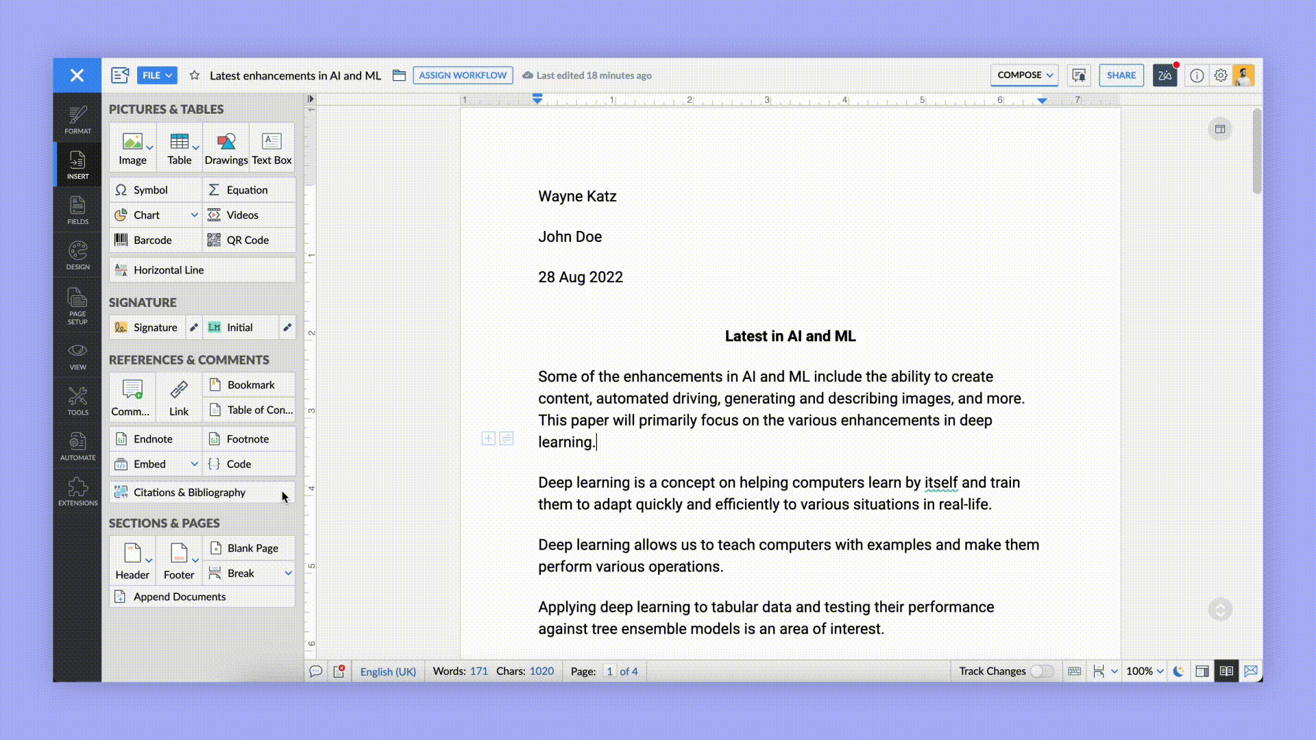Toggle Track Changes switch
Viewport: 1316px width, 740px height.
(x=1041, y=671)
